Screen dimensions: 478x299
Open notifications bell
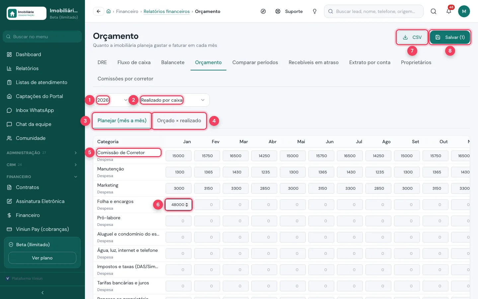point(449,11)
